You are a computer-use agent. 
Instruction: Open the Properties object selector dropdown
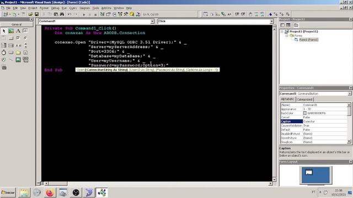tap(349, 94)
